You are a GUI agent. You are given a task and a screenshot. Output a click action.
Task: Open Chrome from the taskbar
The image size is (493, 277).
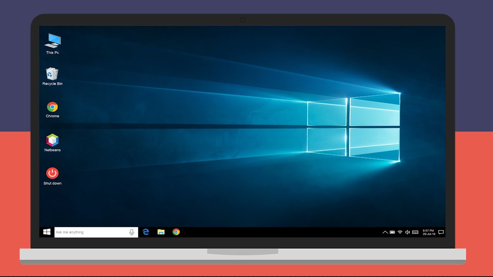coord(176,232)
